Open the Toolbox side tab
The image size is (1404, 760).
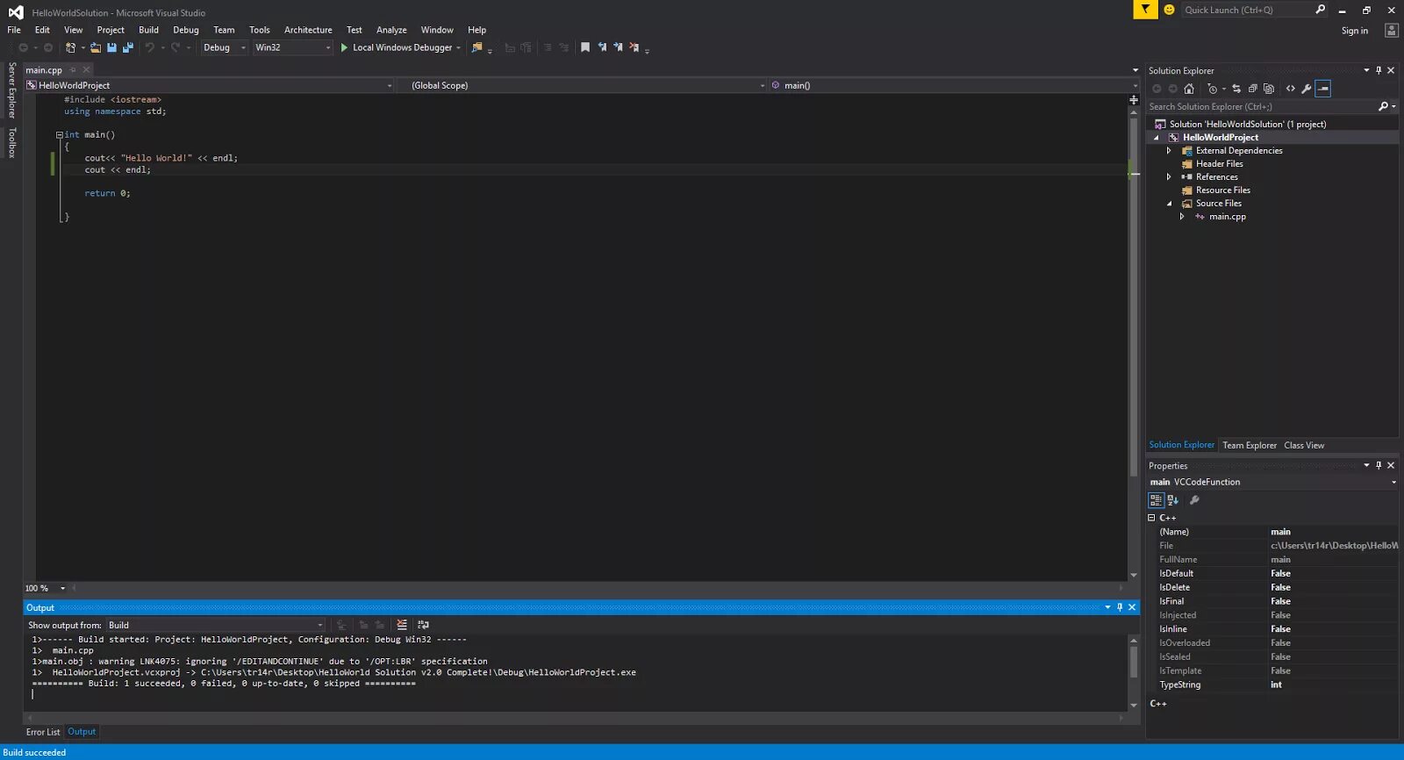coord(11,143)
